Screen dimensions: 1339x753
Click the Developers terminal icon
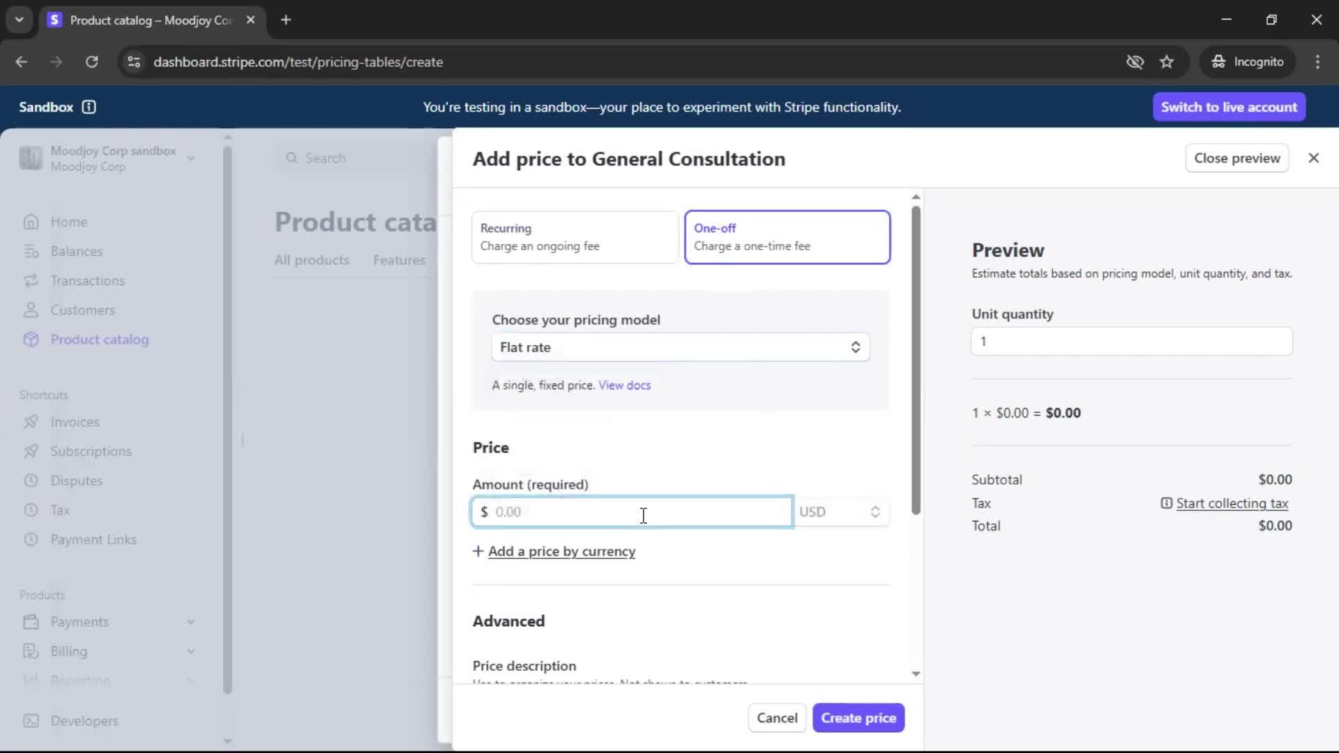(x=31, y=721)
